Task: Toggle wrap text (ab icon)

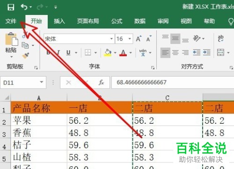Action: [221, 38]
